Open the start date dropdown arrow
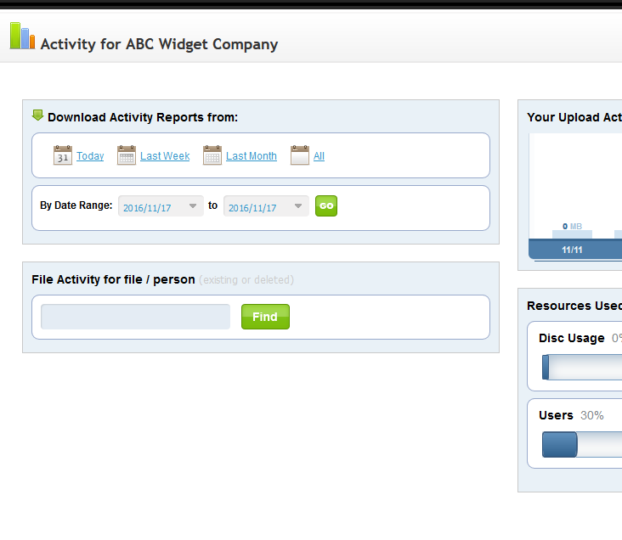 point(193,205)
